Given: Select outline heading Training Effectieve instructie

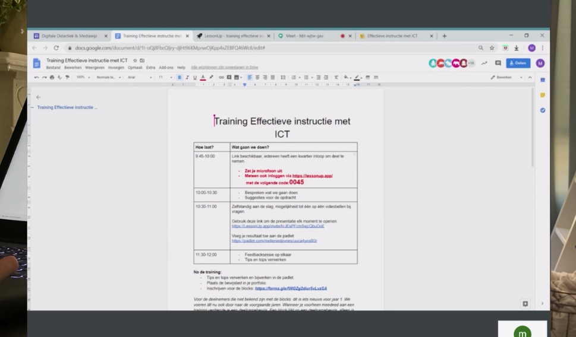Looking at the screenshot, I should pyautogui.click(x=67, y=107).
